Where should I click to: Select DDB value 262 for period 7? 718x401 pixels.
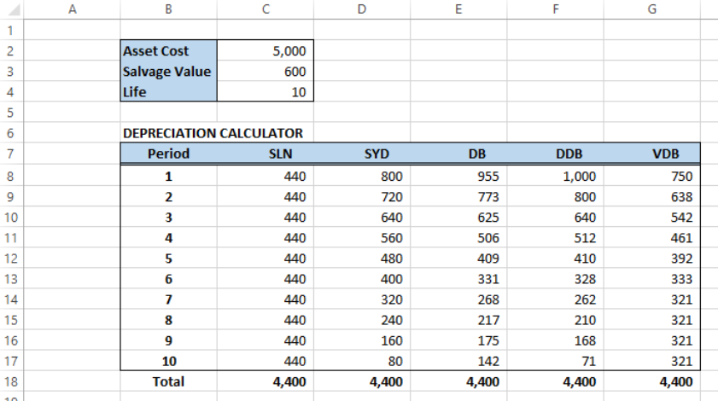pos(556,299)
